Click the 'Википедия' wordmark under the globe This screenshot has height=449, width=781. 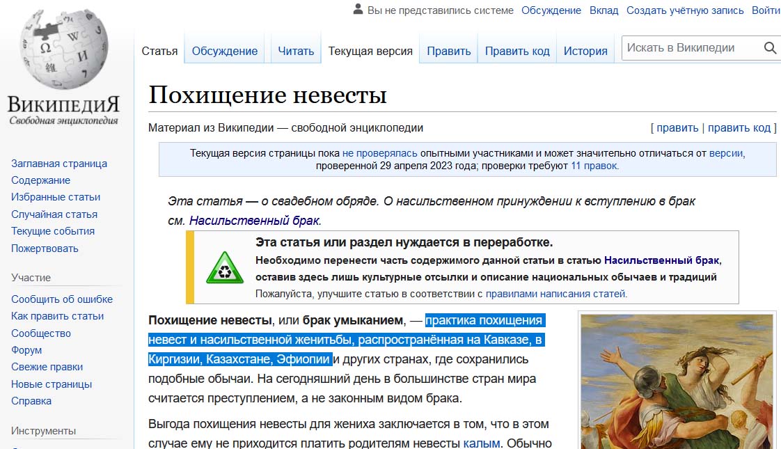coord(64,104)
